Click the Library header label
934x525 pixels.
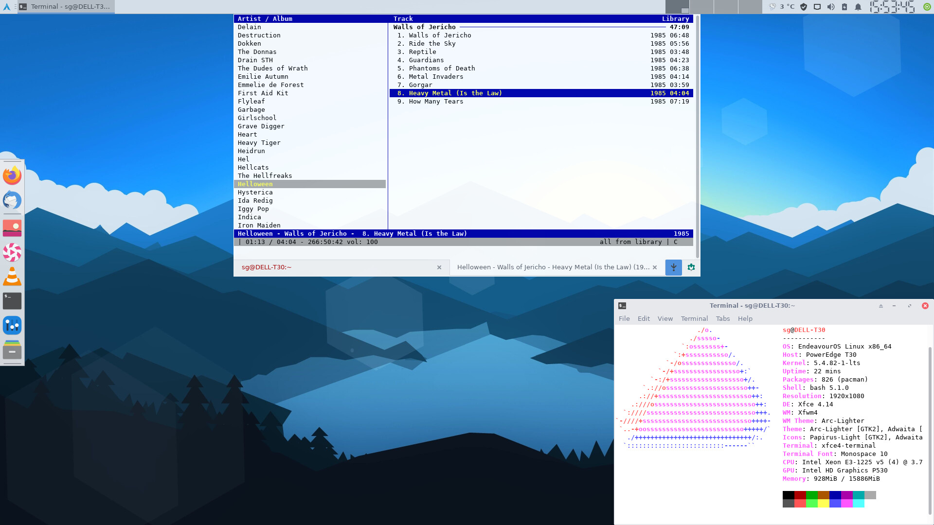(x=675, y=19)
